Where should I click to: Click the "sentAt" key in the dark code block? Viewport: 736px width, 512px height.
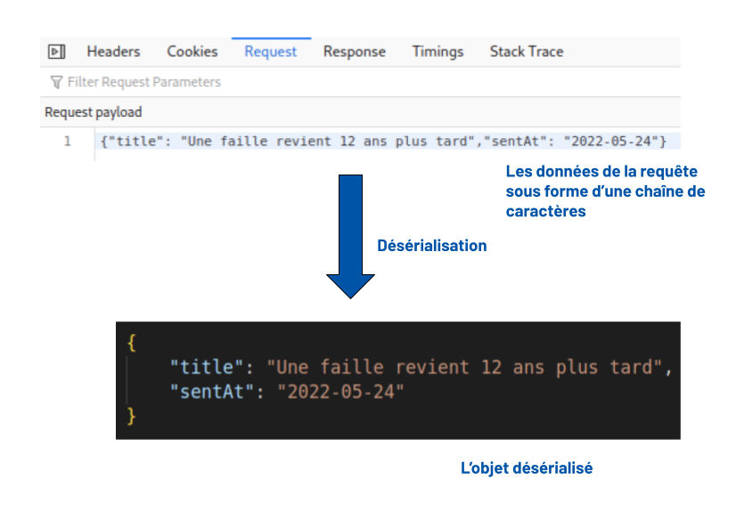212,392
